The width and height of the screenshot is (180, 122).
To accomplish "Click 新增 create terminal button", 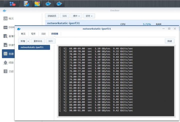I will (22, 41).
